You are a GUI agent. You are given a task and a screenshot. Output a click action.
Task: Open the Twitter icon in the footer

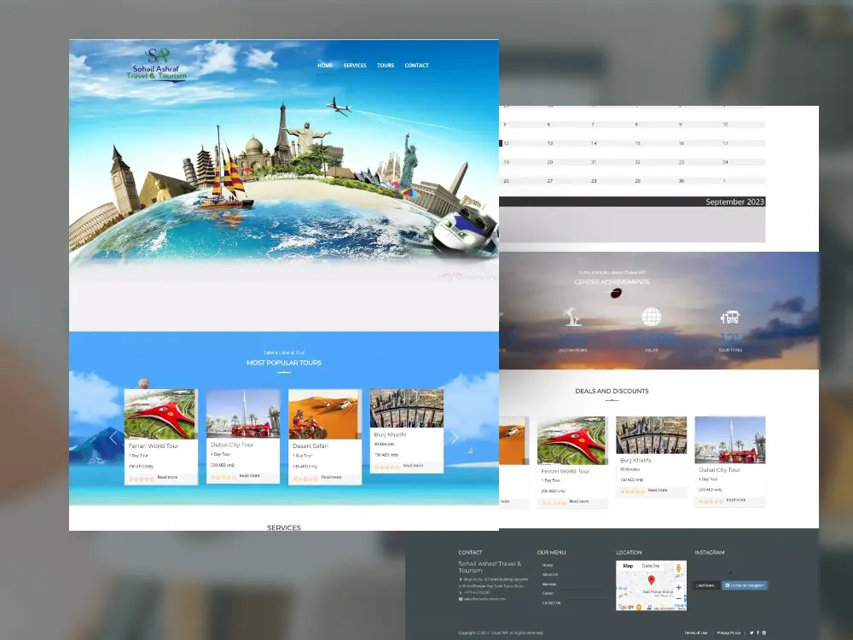[x=751, y=632]
